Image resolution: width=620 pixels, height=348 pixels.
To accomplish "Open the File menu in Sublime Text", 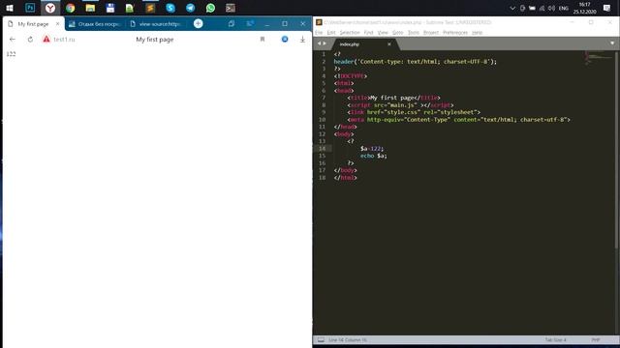I will pyautogui.click(x=319, y=32).
